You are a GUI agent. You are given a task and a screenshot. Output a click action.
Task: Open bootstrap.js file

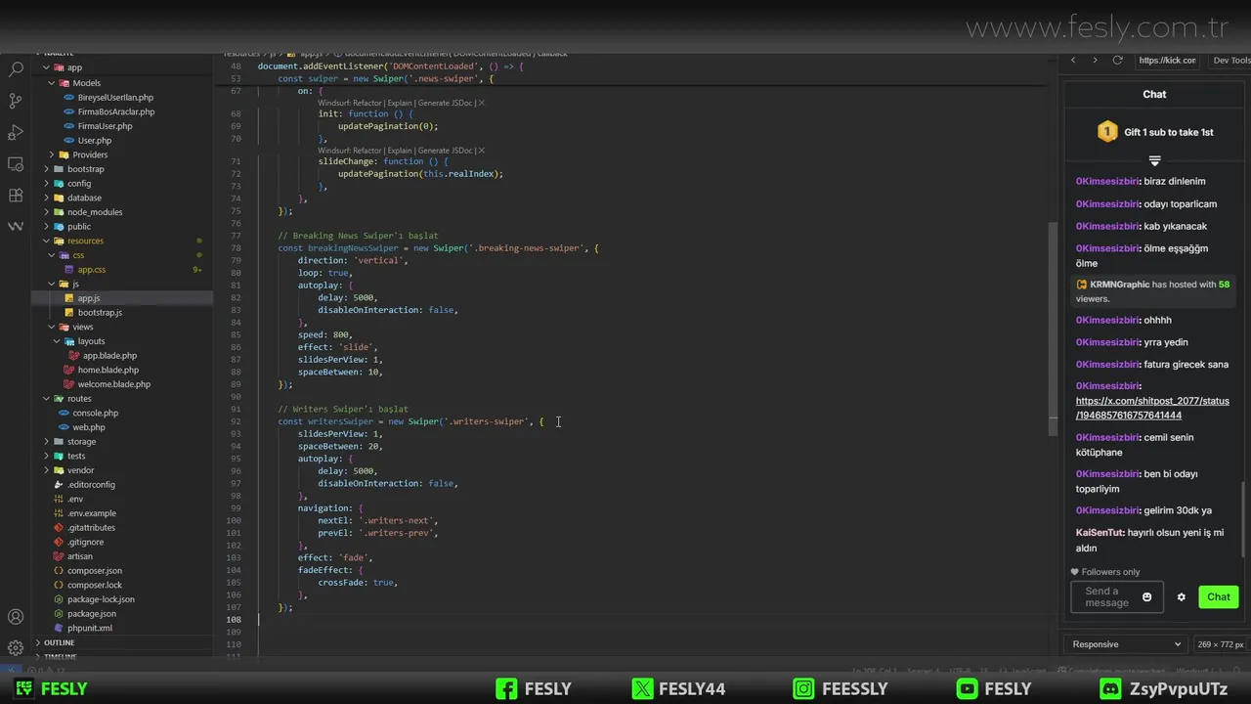(x=100, y=313)
